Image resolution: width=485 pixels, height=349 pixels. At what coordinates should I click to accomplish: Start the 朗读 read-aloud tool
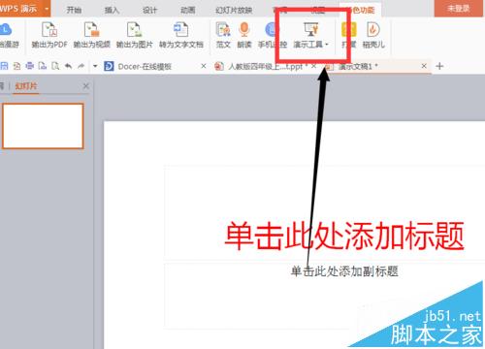[244, 35]
